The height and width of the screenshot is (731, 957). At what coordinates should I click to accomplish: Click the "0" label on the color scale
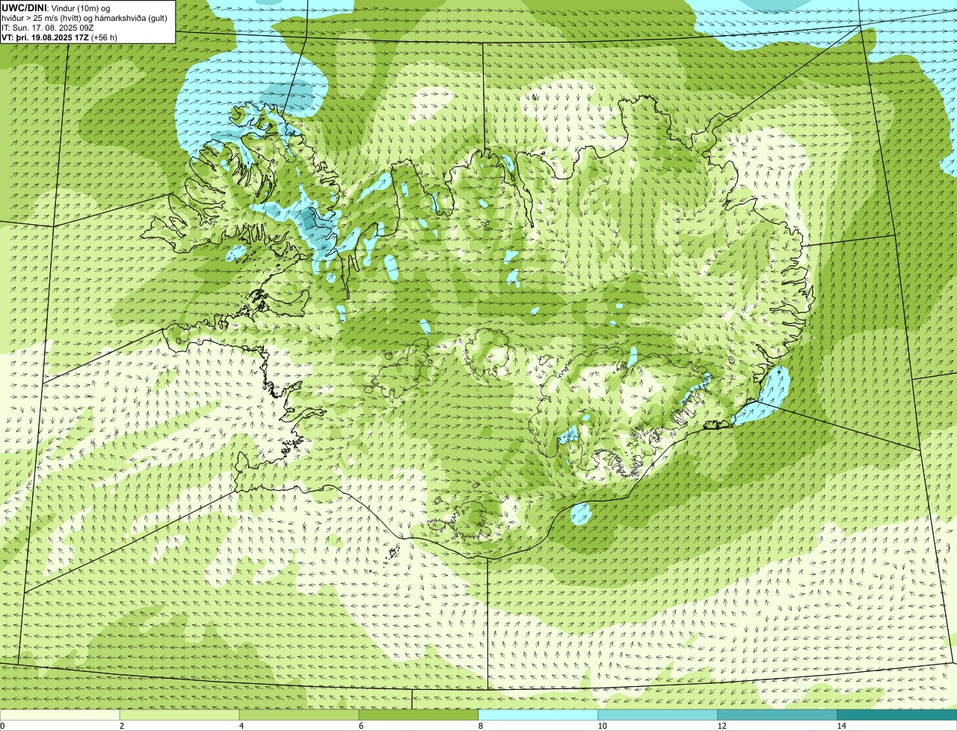pos(2,726)
